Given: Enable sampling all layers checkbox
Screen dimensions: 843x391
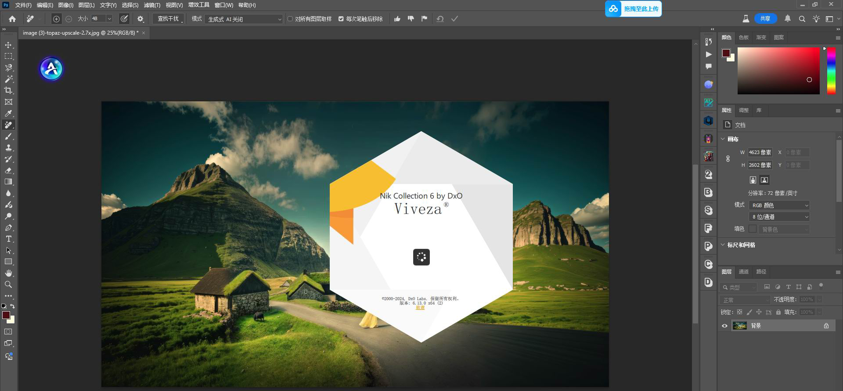Looking at the screenshot, I should coord(290,19).
